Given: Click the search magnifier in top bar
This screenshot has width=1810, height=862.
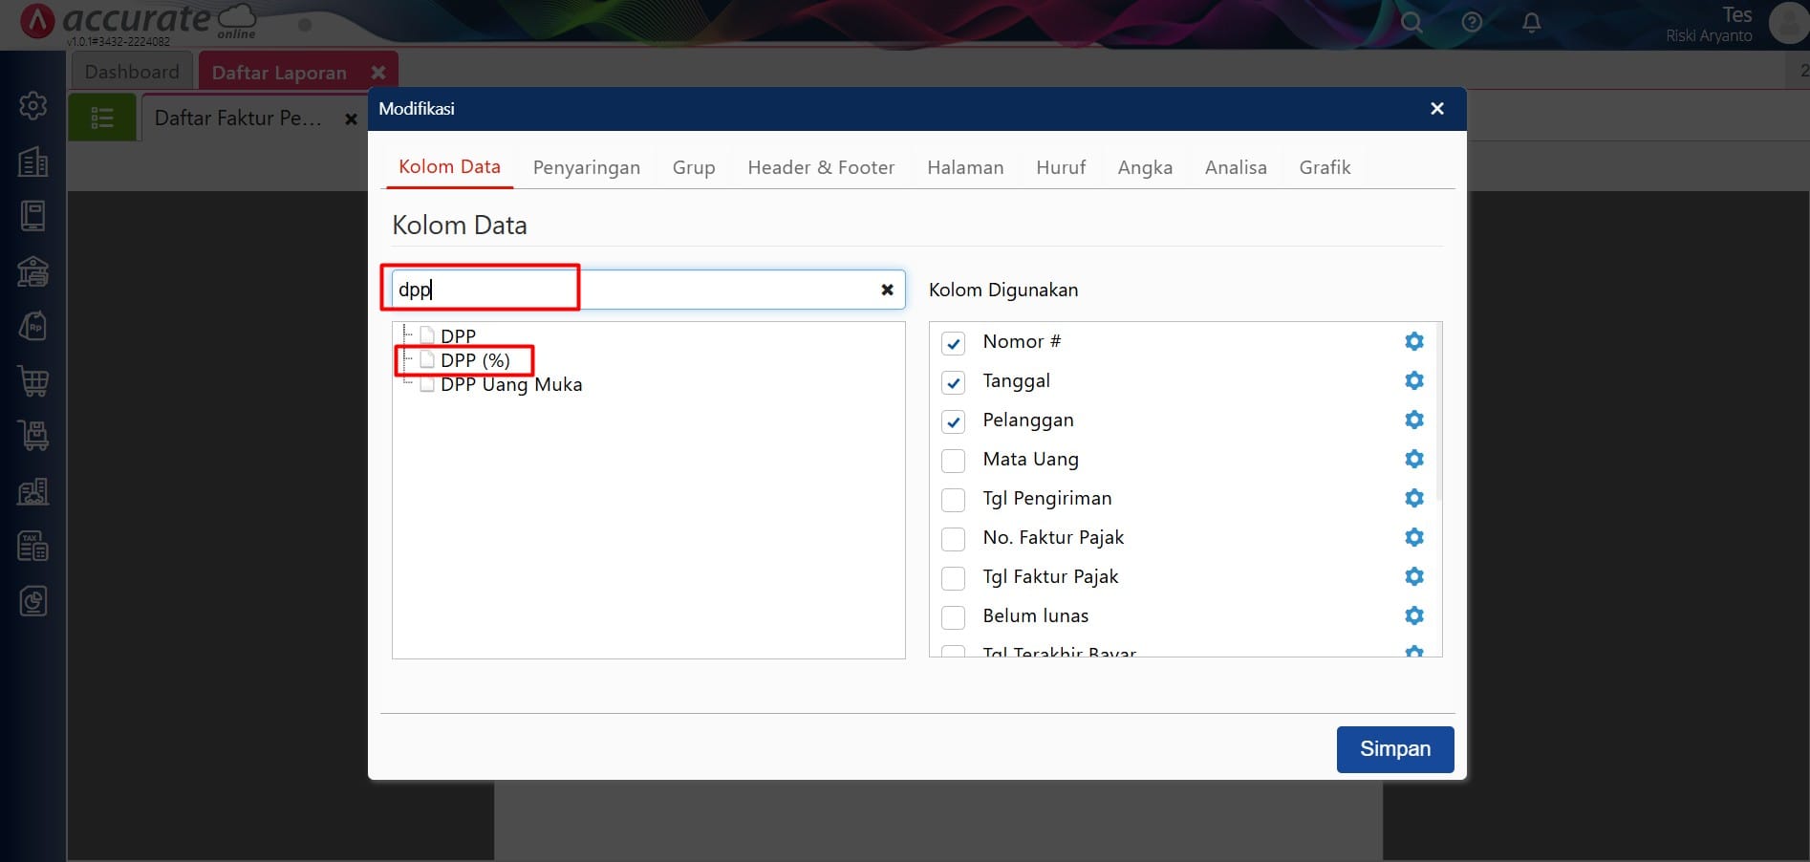Looking at the screenshot, I should pos(1411,22).
